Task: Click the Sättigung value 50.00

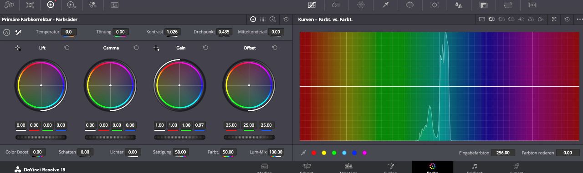Action: coord(180,152)
